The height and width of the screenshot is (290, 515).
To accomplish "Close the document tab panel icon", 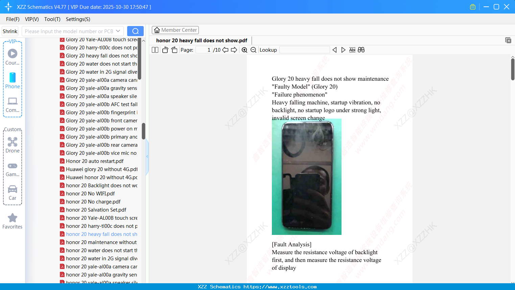I will point(508,40).
